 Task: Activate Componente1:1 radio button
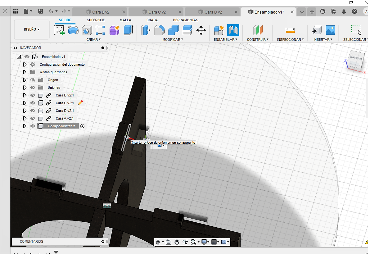(x=82, y=126)
